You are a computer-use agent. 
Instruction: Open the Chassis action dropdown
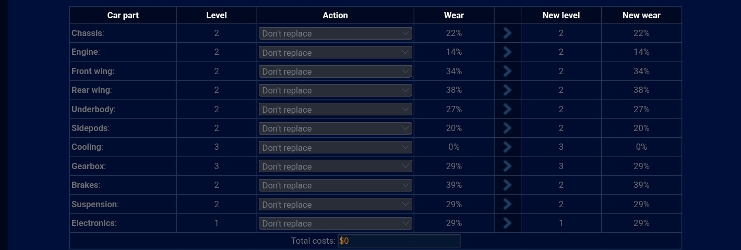tap(336, 33)
